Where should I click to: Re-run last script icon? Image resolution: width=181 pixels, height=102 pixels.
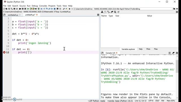click(39, 9)
